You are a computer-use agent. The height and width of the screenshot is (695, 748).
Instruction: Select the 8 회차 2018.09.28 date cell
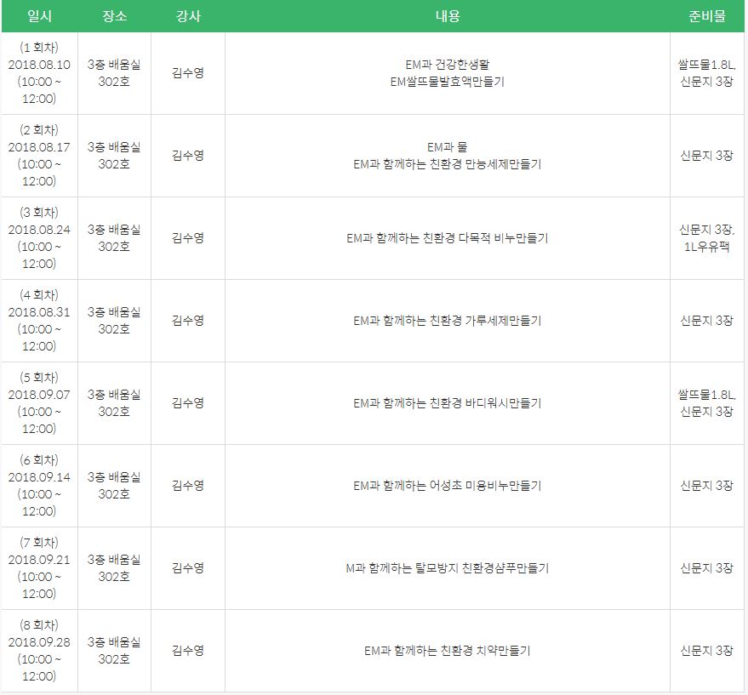pyautogui.click(x=38, y=651)
